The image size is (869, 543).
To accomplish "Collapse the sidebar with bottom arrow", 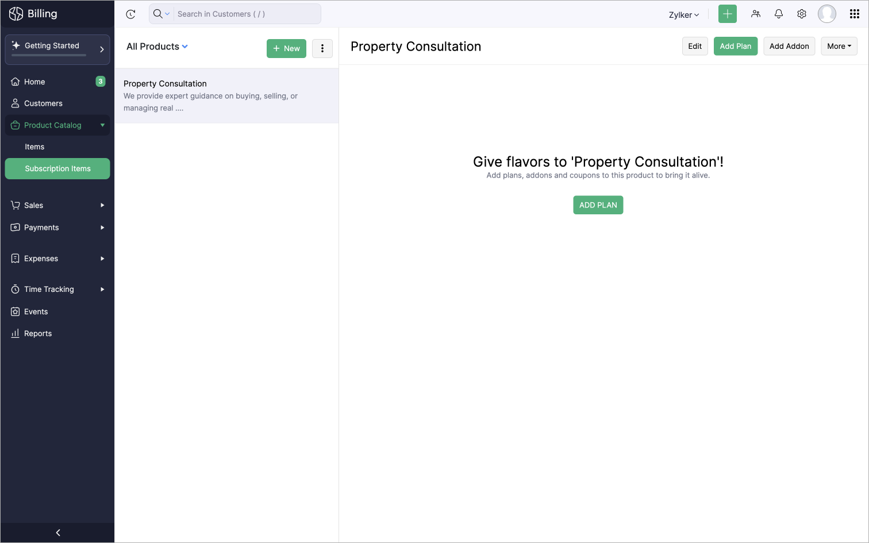I will coord(57,533).
